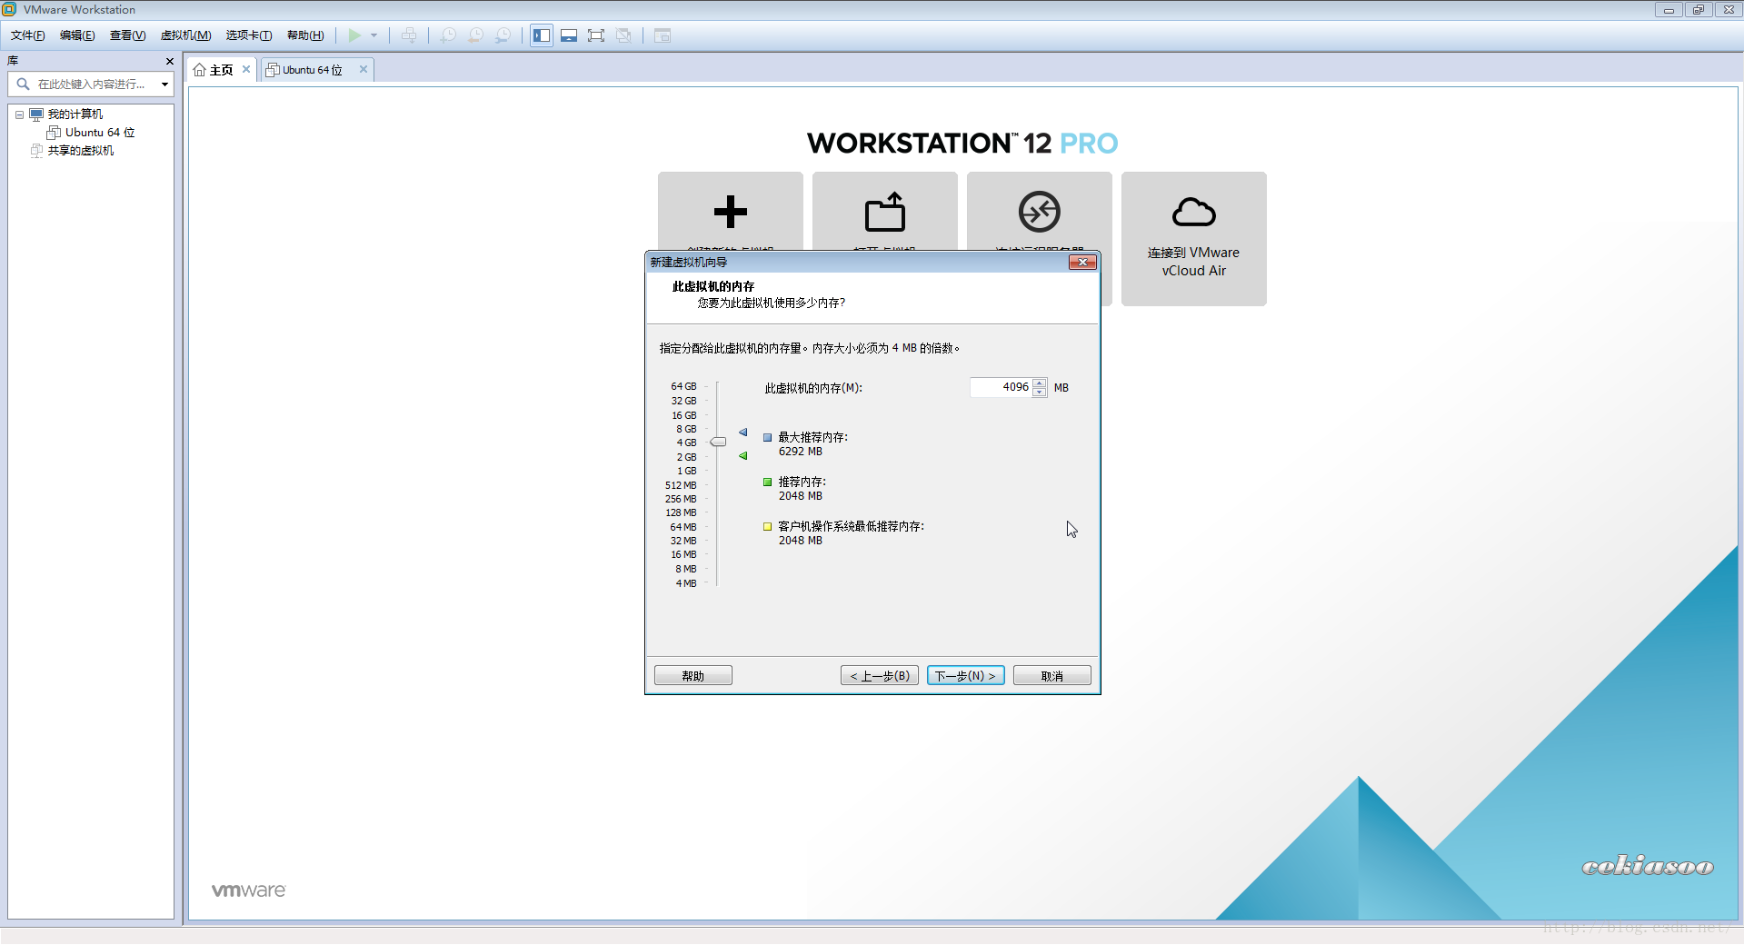1744x945 pixels.
Task: Open the power options dropdown arrow
Action: pos(374,35)
